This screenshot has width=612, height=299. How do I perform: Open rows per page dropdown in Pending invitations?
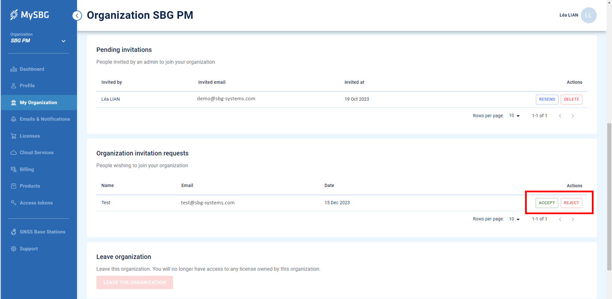click(x=514, y=116)
